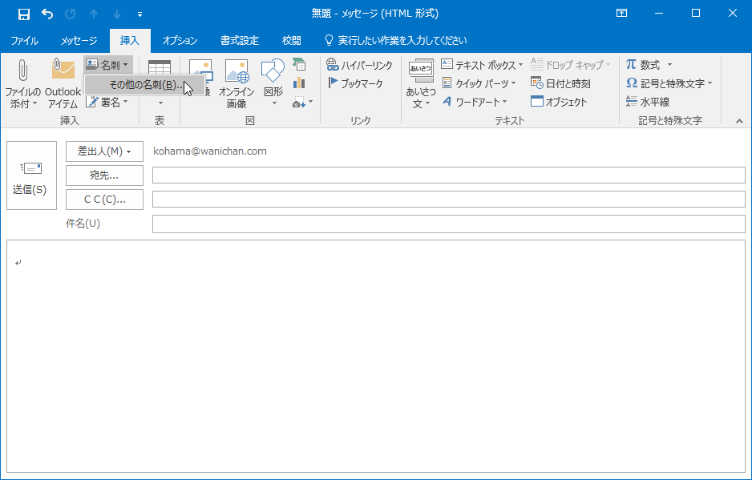
Task: Open the 校閲 tab
Action: click(x=292, y=41)
